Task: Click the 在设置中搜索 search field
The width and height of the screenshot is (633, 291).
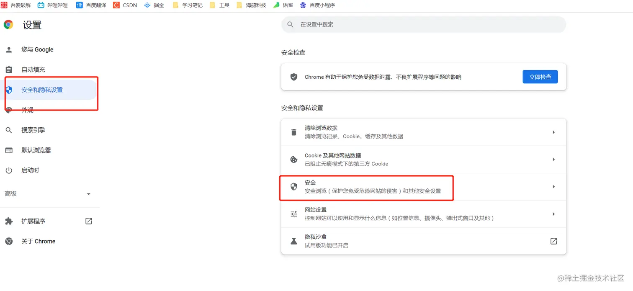Action: pos(424,25)
